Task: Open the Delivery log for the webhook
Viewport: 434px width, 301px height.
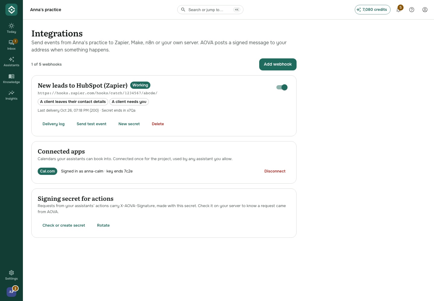Action: click(54, 124)
